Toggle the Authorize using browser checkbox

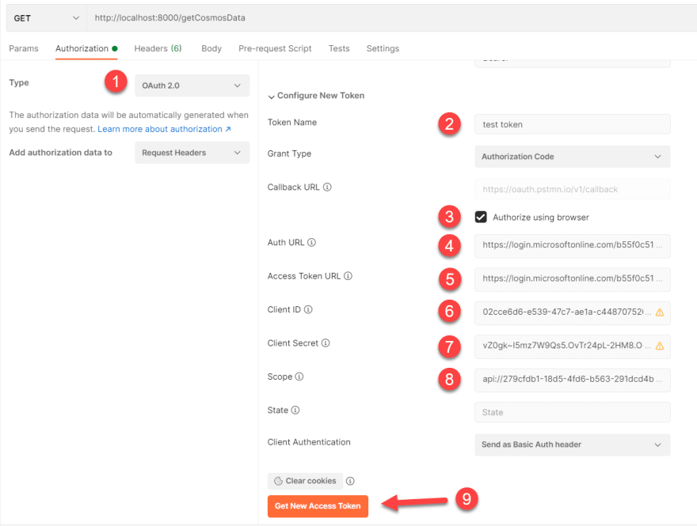[x=481, y=217]
